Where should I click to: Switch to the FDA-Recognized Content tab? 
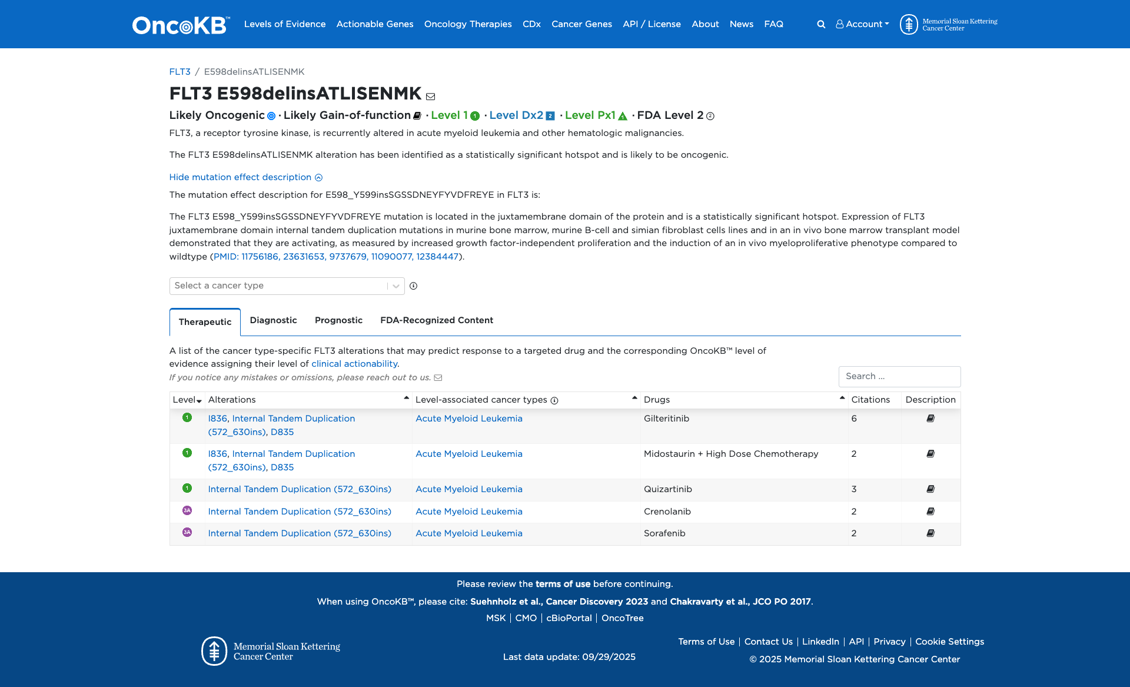coord(436,320)
